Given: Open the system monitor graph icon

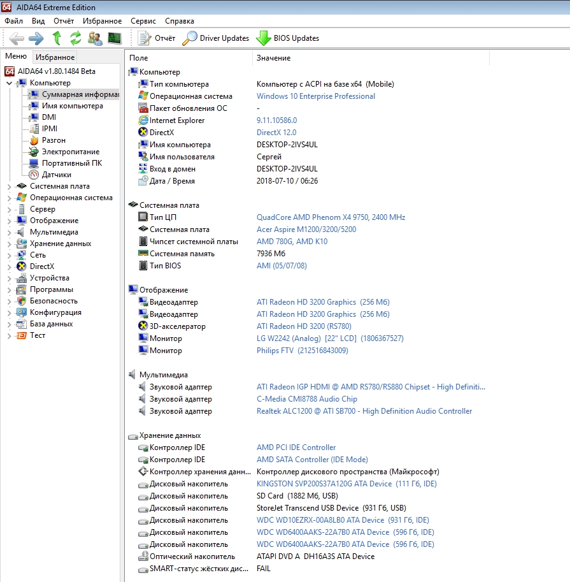Looking at the screenshot, I should (115, 38).
